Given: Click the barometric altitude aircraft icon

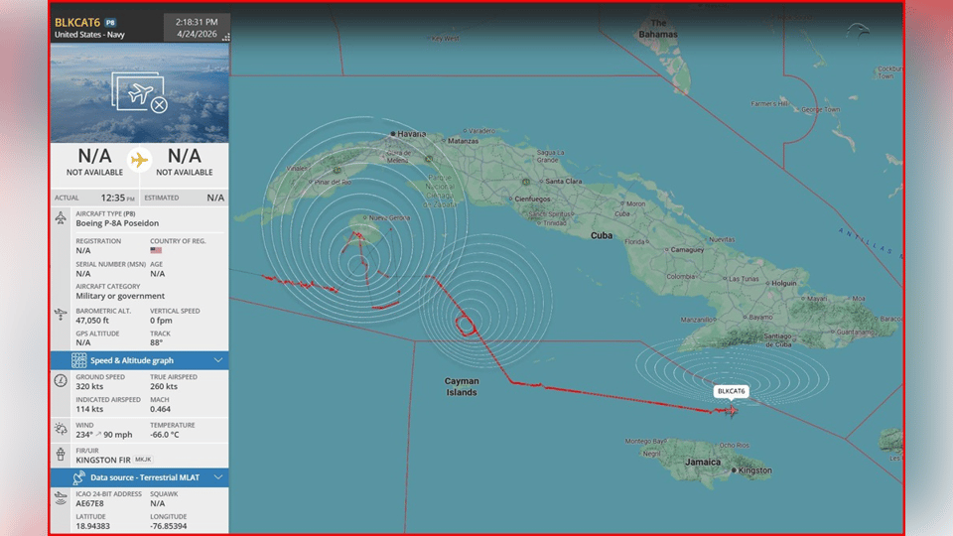Looking at the screenshot, I should [x=61, y=315].
